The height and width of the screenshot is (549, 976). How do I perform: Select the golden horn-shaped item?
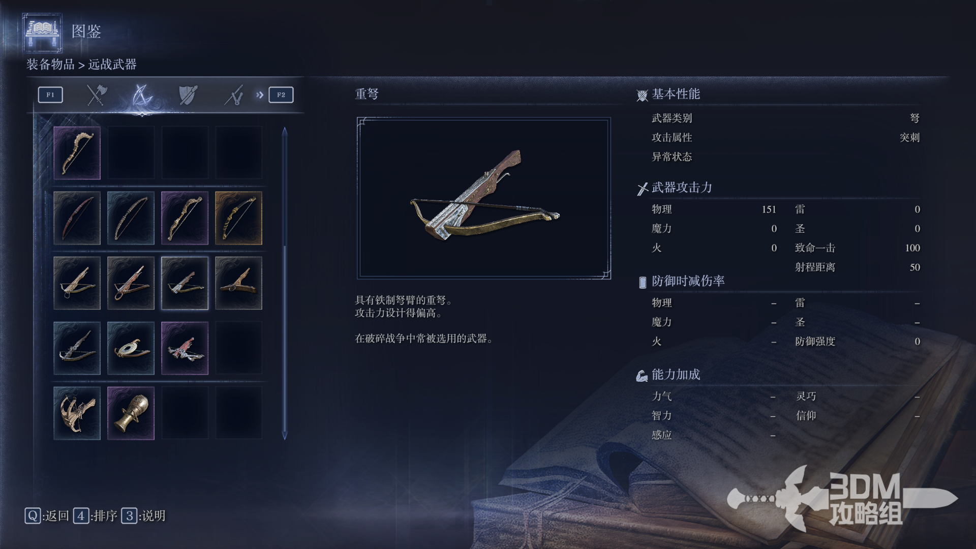point(131,413)
